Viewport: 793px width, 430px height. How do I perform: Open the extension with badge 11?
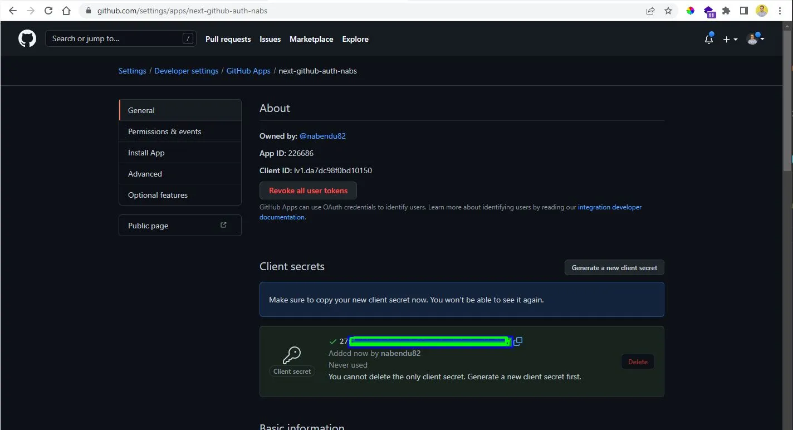click(709, 11)
